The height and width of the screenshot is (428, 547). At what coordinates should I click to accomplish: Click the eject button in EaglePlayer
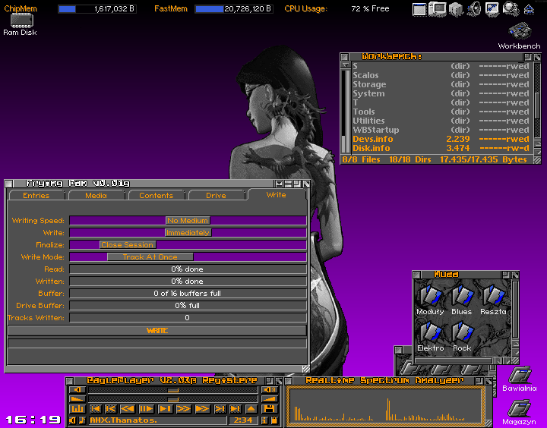click(x=251, y=409)
